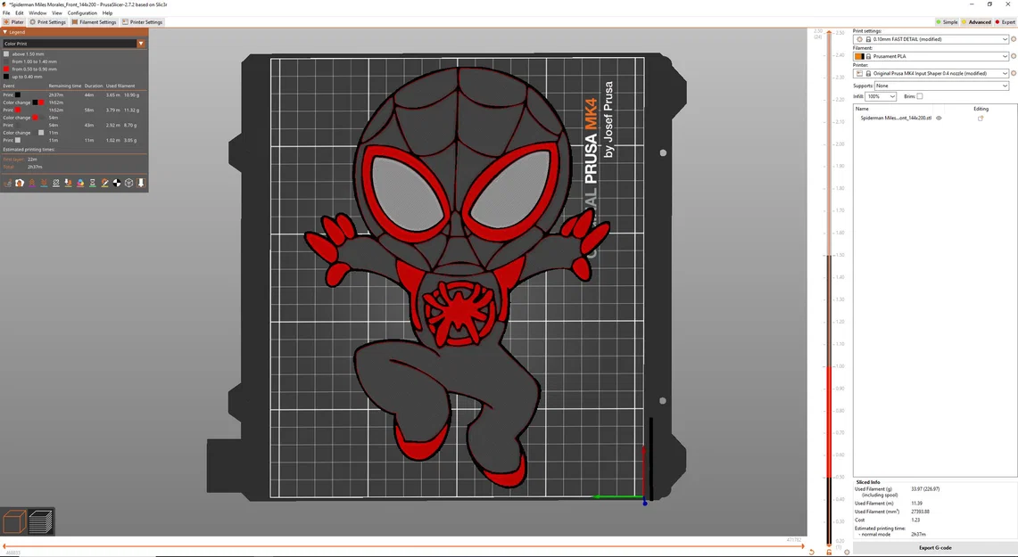Click the object Editing icon in list
This screenshot has width=1018, height=557.
[x=981, y=118]
